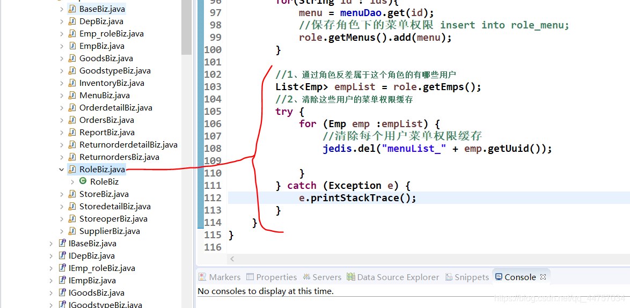Click code line jedis.del menuList_
This screenshot has width=630, height=308.
point(437,149)
